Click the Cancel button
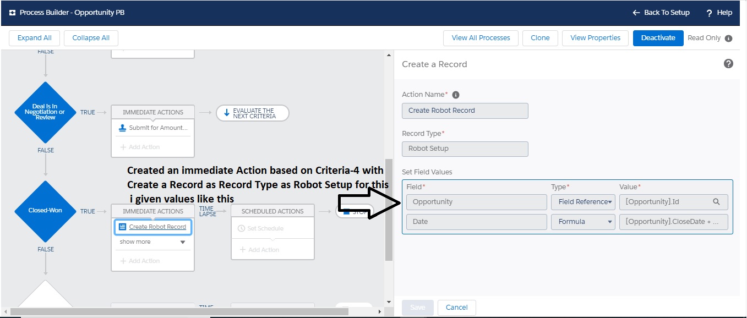This screenshot has height=318, width=747. point(456,308)
